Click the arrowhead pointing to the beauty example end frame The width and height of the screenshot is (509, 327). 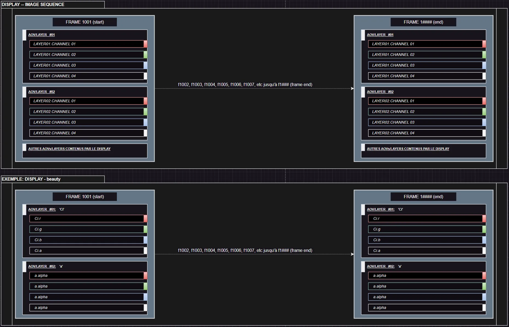tap(352, 254)
